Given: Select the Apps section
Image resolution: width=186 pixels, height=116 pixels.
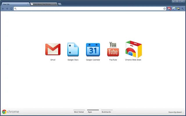Looking at the screenshot, I should pyautogui.click(x=93, y=111).
